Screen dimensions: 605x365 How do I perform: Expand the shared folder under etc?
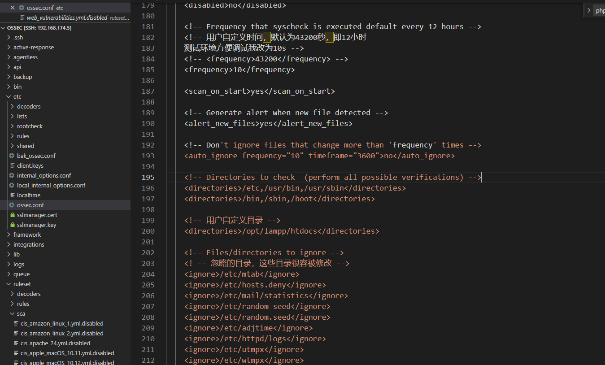(13, 146)
